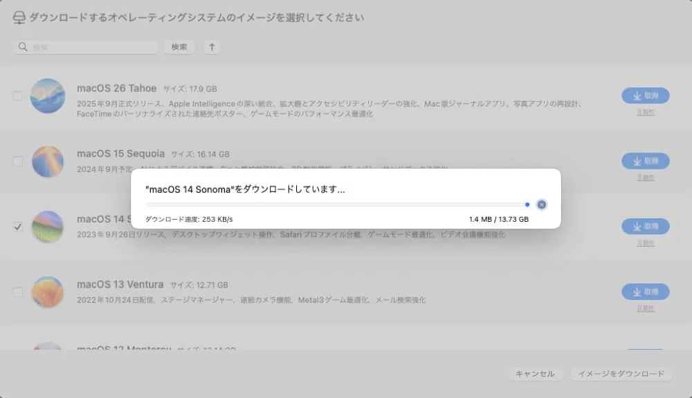Screen dimensions: 692x398
Task: Uncheck the macOS 14 Sonoma checkbox
Action: pos(18,227)
